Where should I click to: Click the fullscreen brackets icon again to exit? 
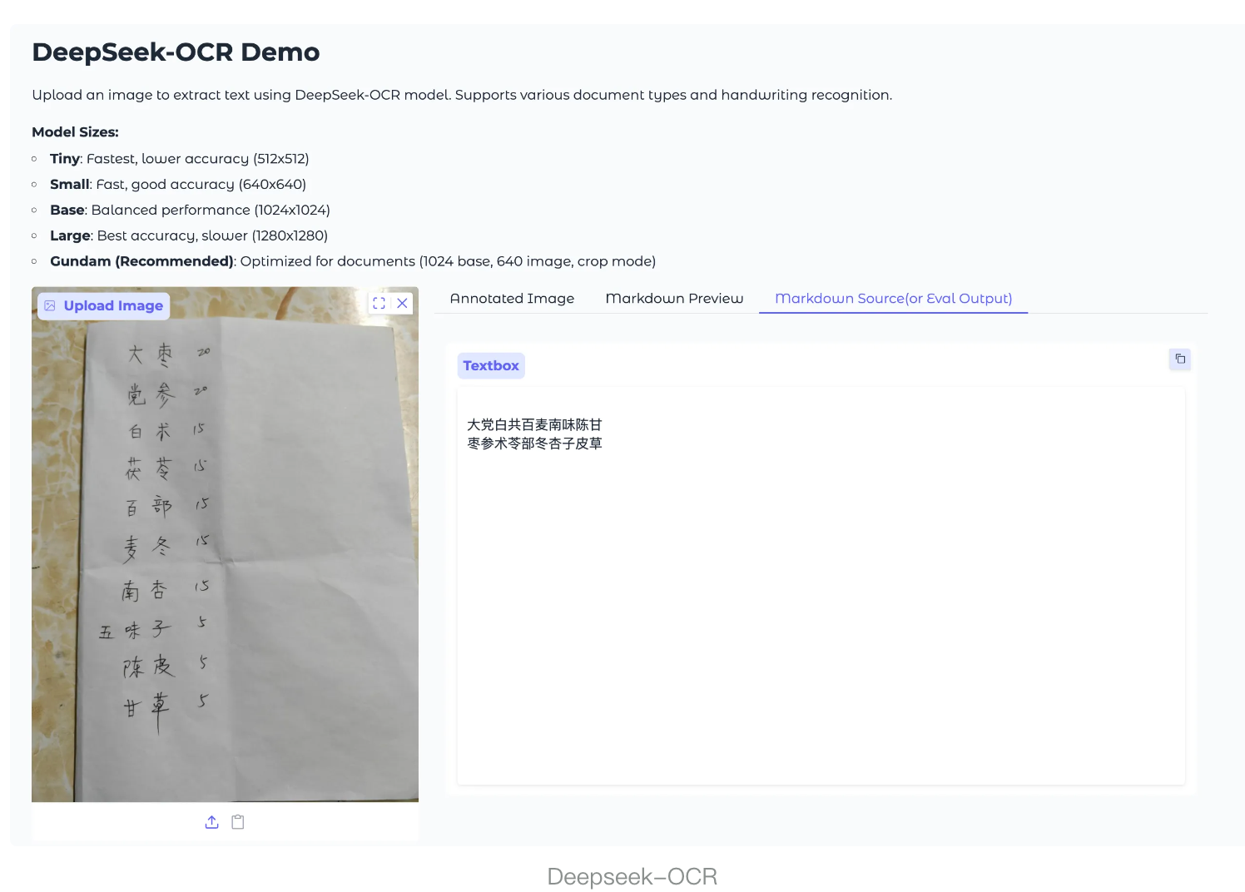[x=379, y=303]
